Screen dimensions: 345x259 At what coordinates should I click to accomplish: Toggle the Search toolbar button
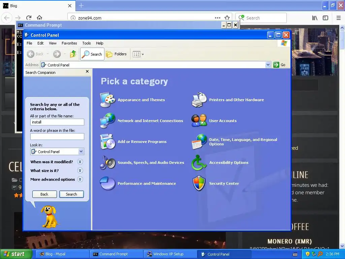coord(92,54)
